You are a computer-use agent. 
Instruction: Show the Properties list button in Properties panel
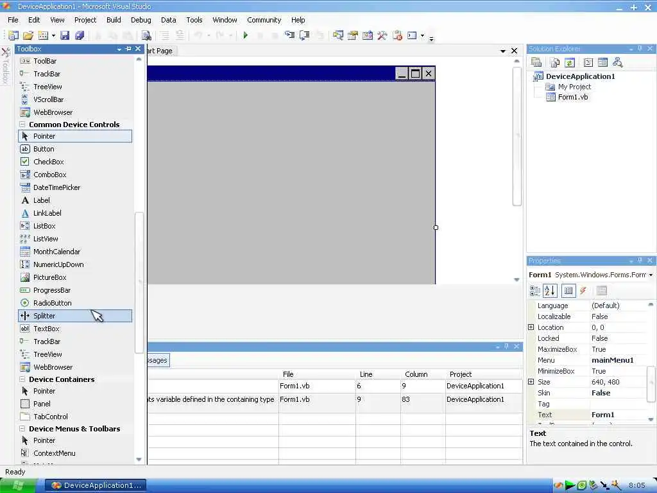pyautogui.click(x=568, y=291)
